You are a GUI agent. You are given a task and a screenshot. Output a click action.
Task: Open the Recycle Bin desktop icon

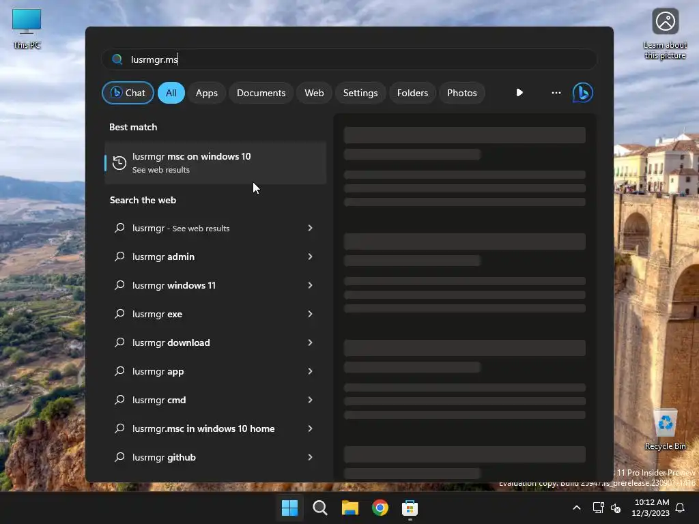[665, 430]
